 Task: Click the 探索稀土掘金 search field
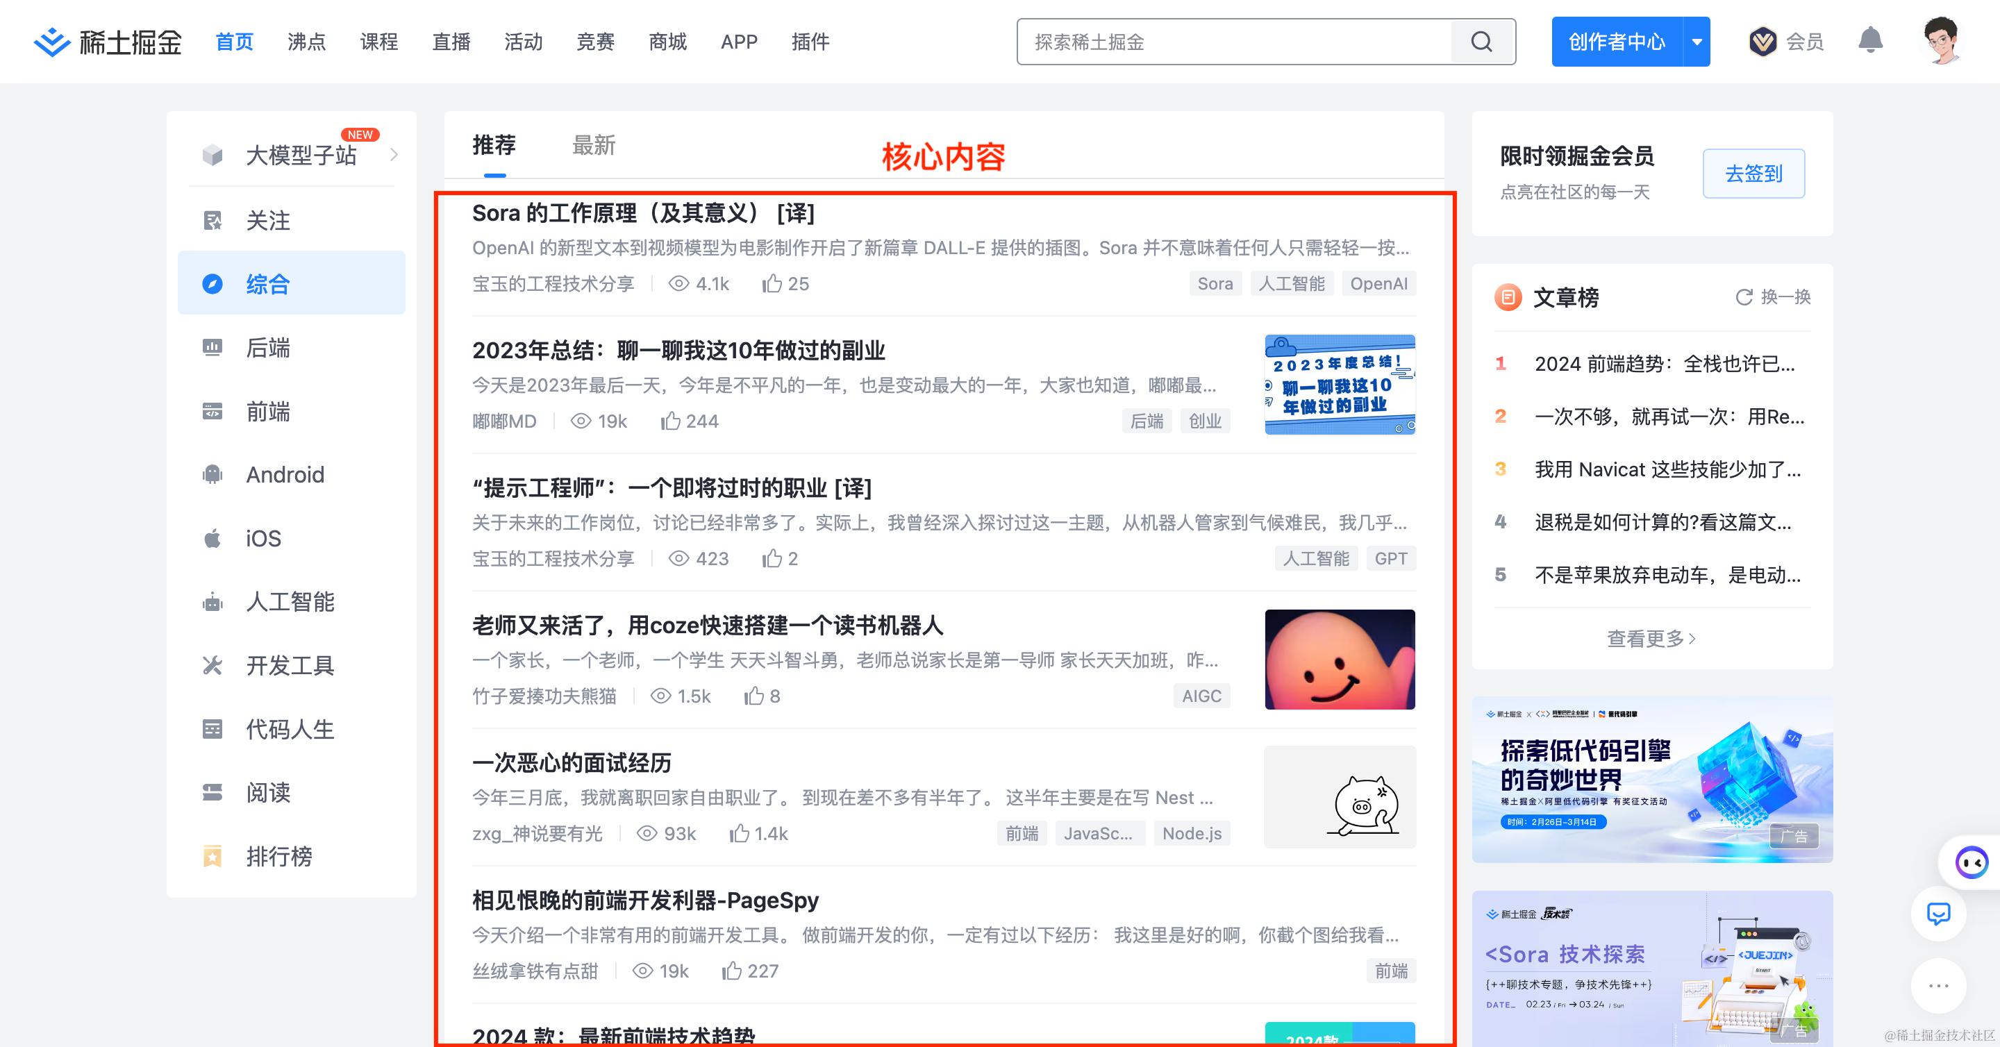coord(1235,42)
